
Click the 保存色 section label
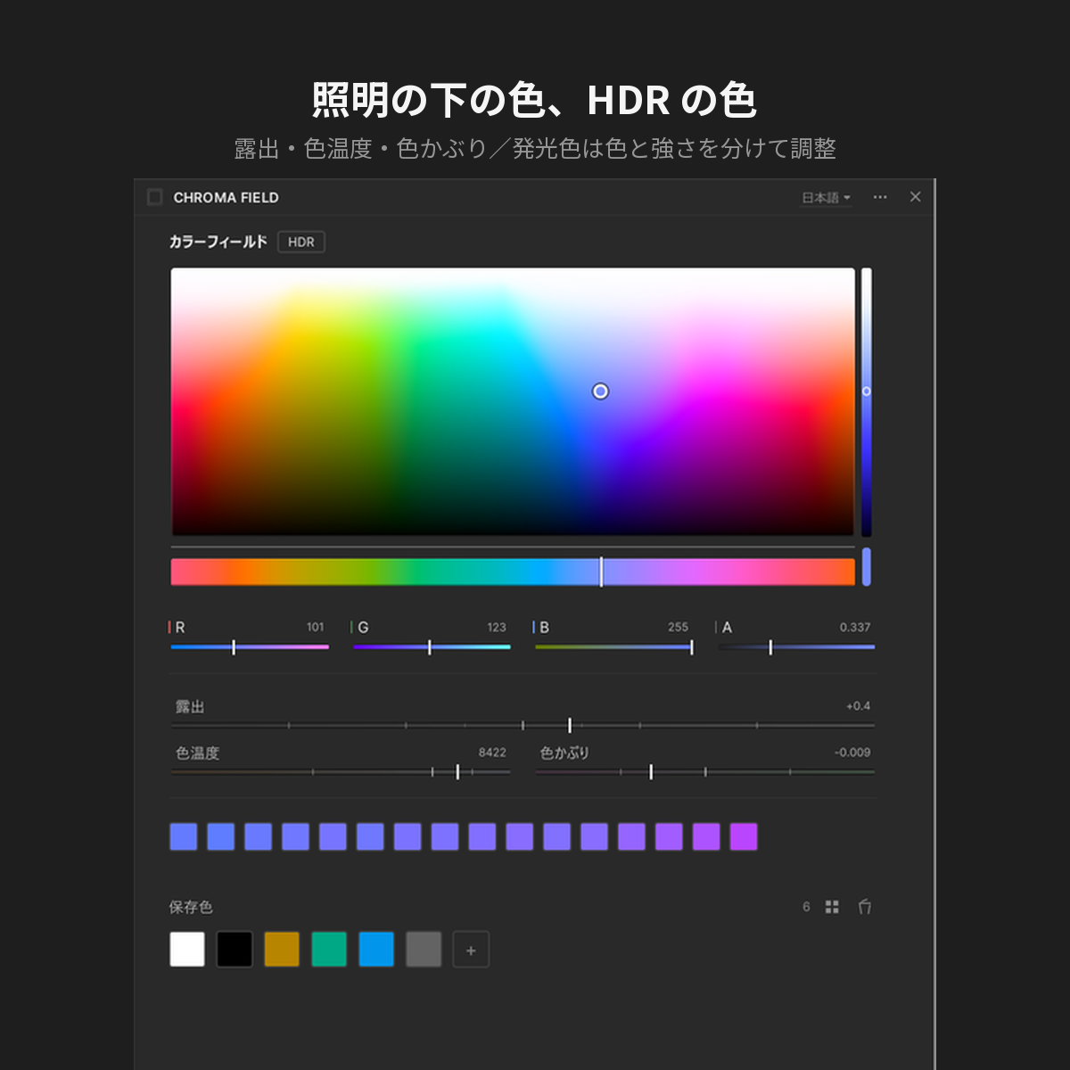point(191,907)
